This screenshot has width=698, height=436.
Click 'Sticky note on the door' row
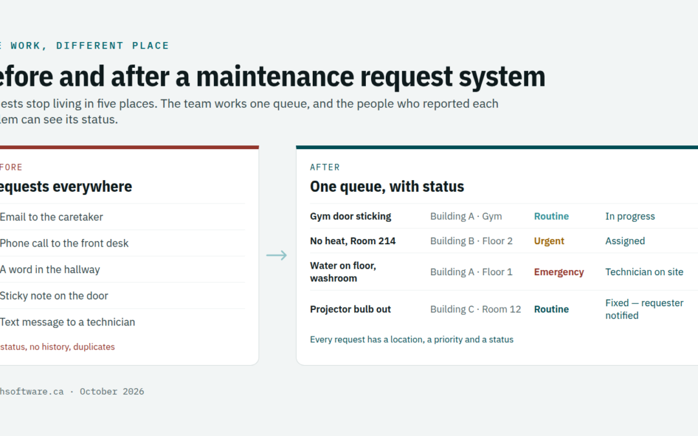point(122,295)
